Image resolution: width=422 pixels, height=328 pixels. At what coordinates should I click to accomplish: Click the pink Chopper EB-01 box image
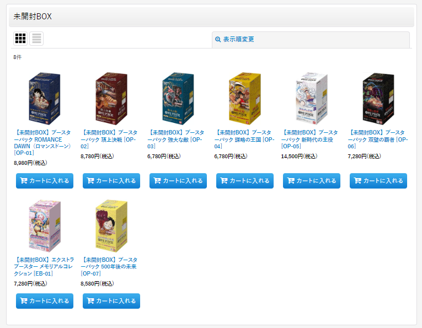[x=45, y=226]
